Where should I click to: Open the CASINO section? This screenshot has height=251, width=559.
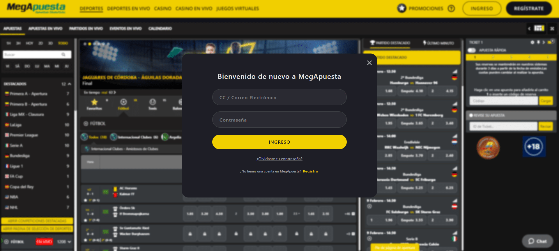pos(163,9)
